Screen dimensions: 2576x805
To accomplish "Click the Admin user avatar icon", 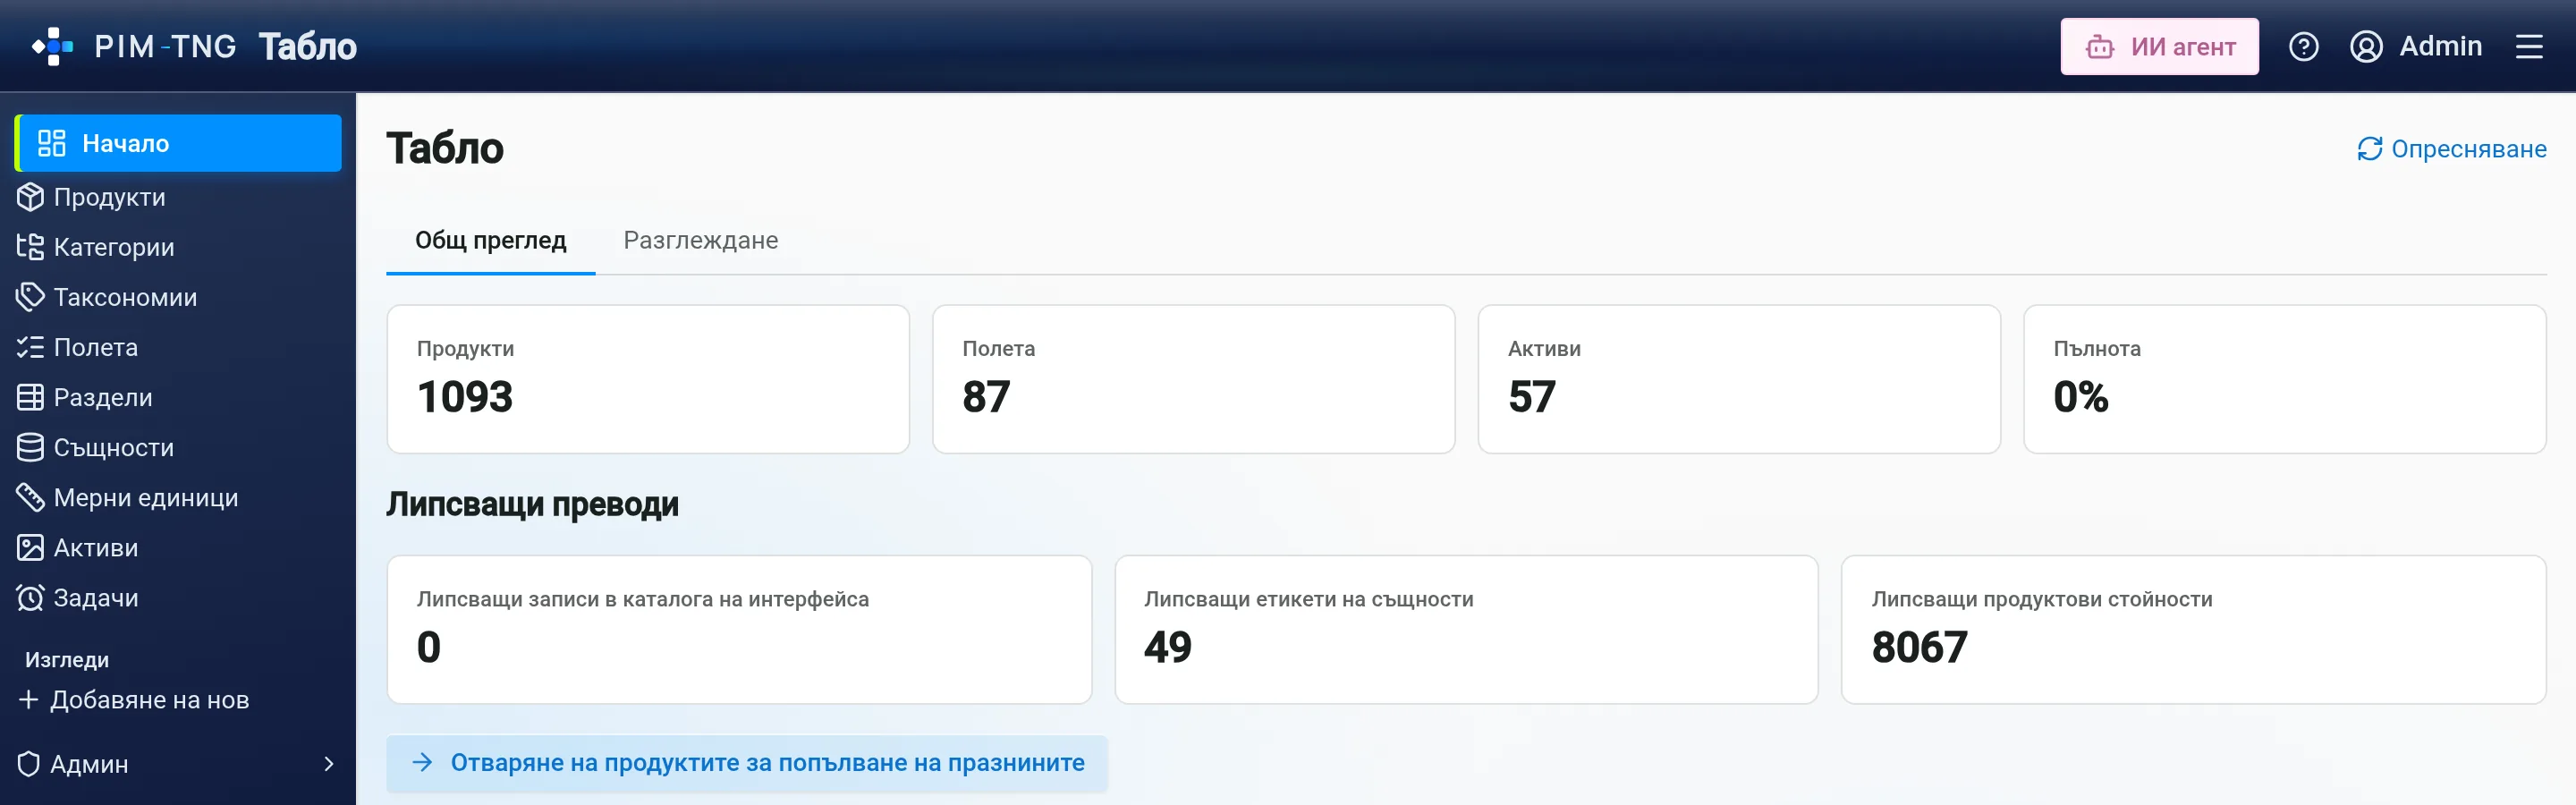I will point(2366,46).
